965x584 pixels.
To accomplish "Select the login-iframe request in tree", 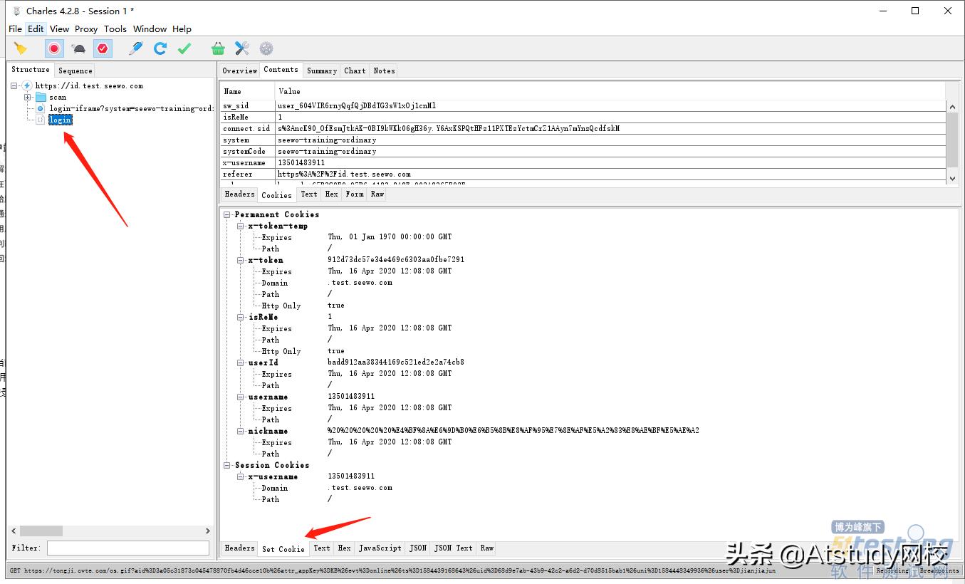I will 131,109.
